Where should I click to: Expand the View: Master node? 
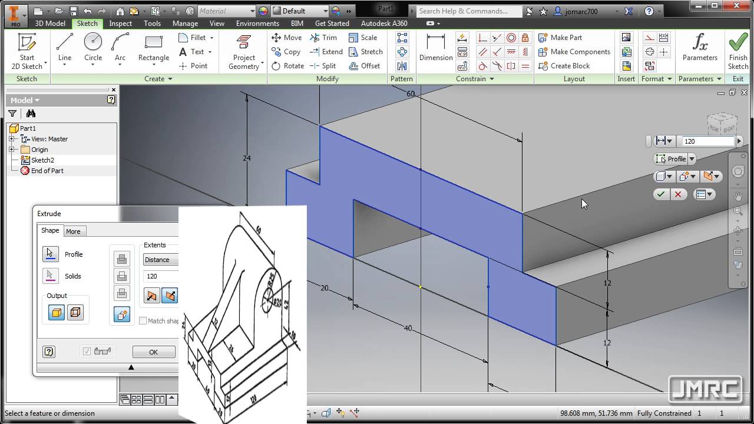tap(11, 139)
